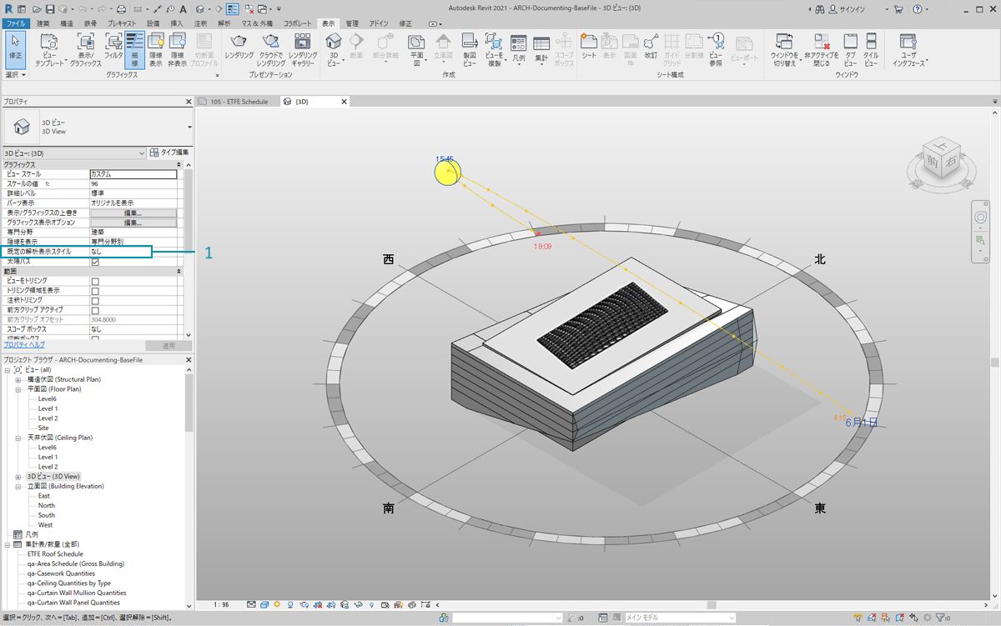This screenshot has width=1001, height=626.
Task: Click the 平面図 (Plan Views) icon
Action: coord(416,49)
